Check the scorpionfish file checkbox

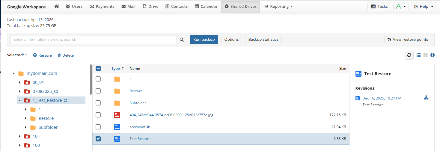[x=98, y=127]
